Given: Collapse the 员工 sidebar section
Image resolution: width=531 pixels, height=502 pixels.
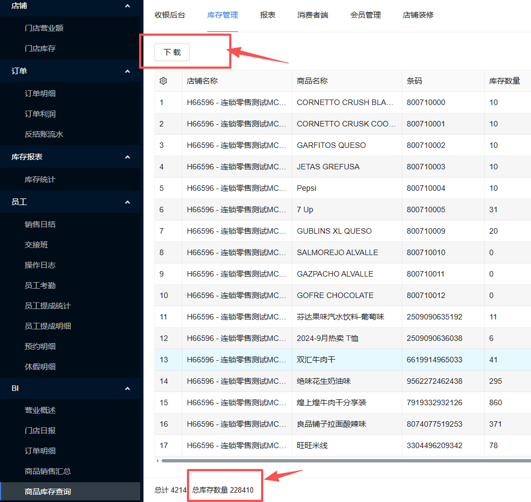Looking at the screenshot, I should click(128, 202).
